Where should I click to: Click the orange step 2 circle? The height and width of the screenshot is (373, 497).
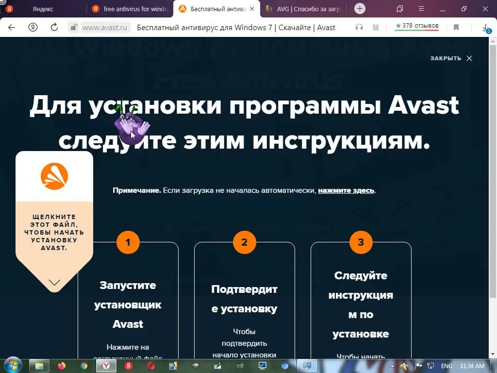245,242
